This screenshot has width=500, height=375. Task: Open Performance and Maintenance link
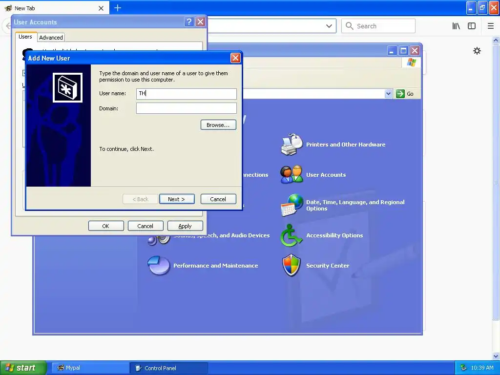(215, 266)
